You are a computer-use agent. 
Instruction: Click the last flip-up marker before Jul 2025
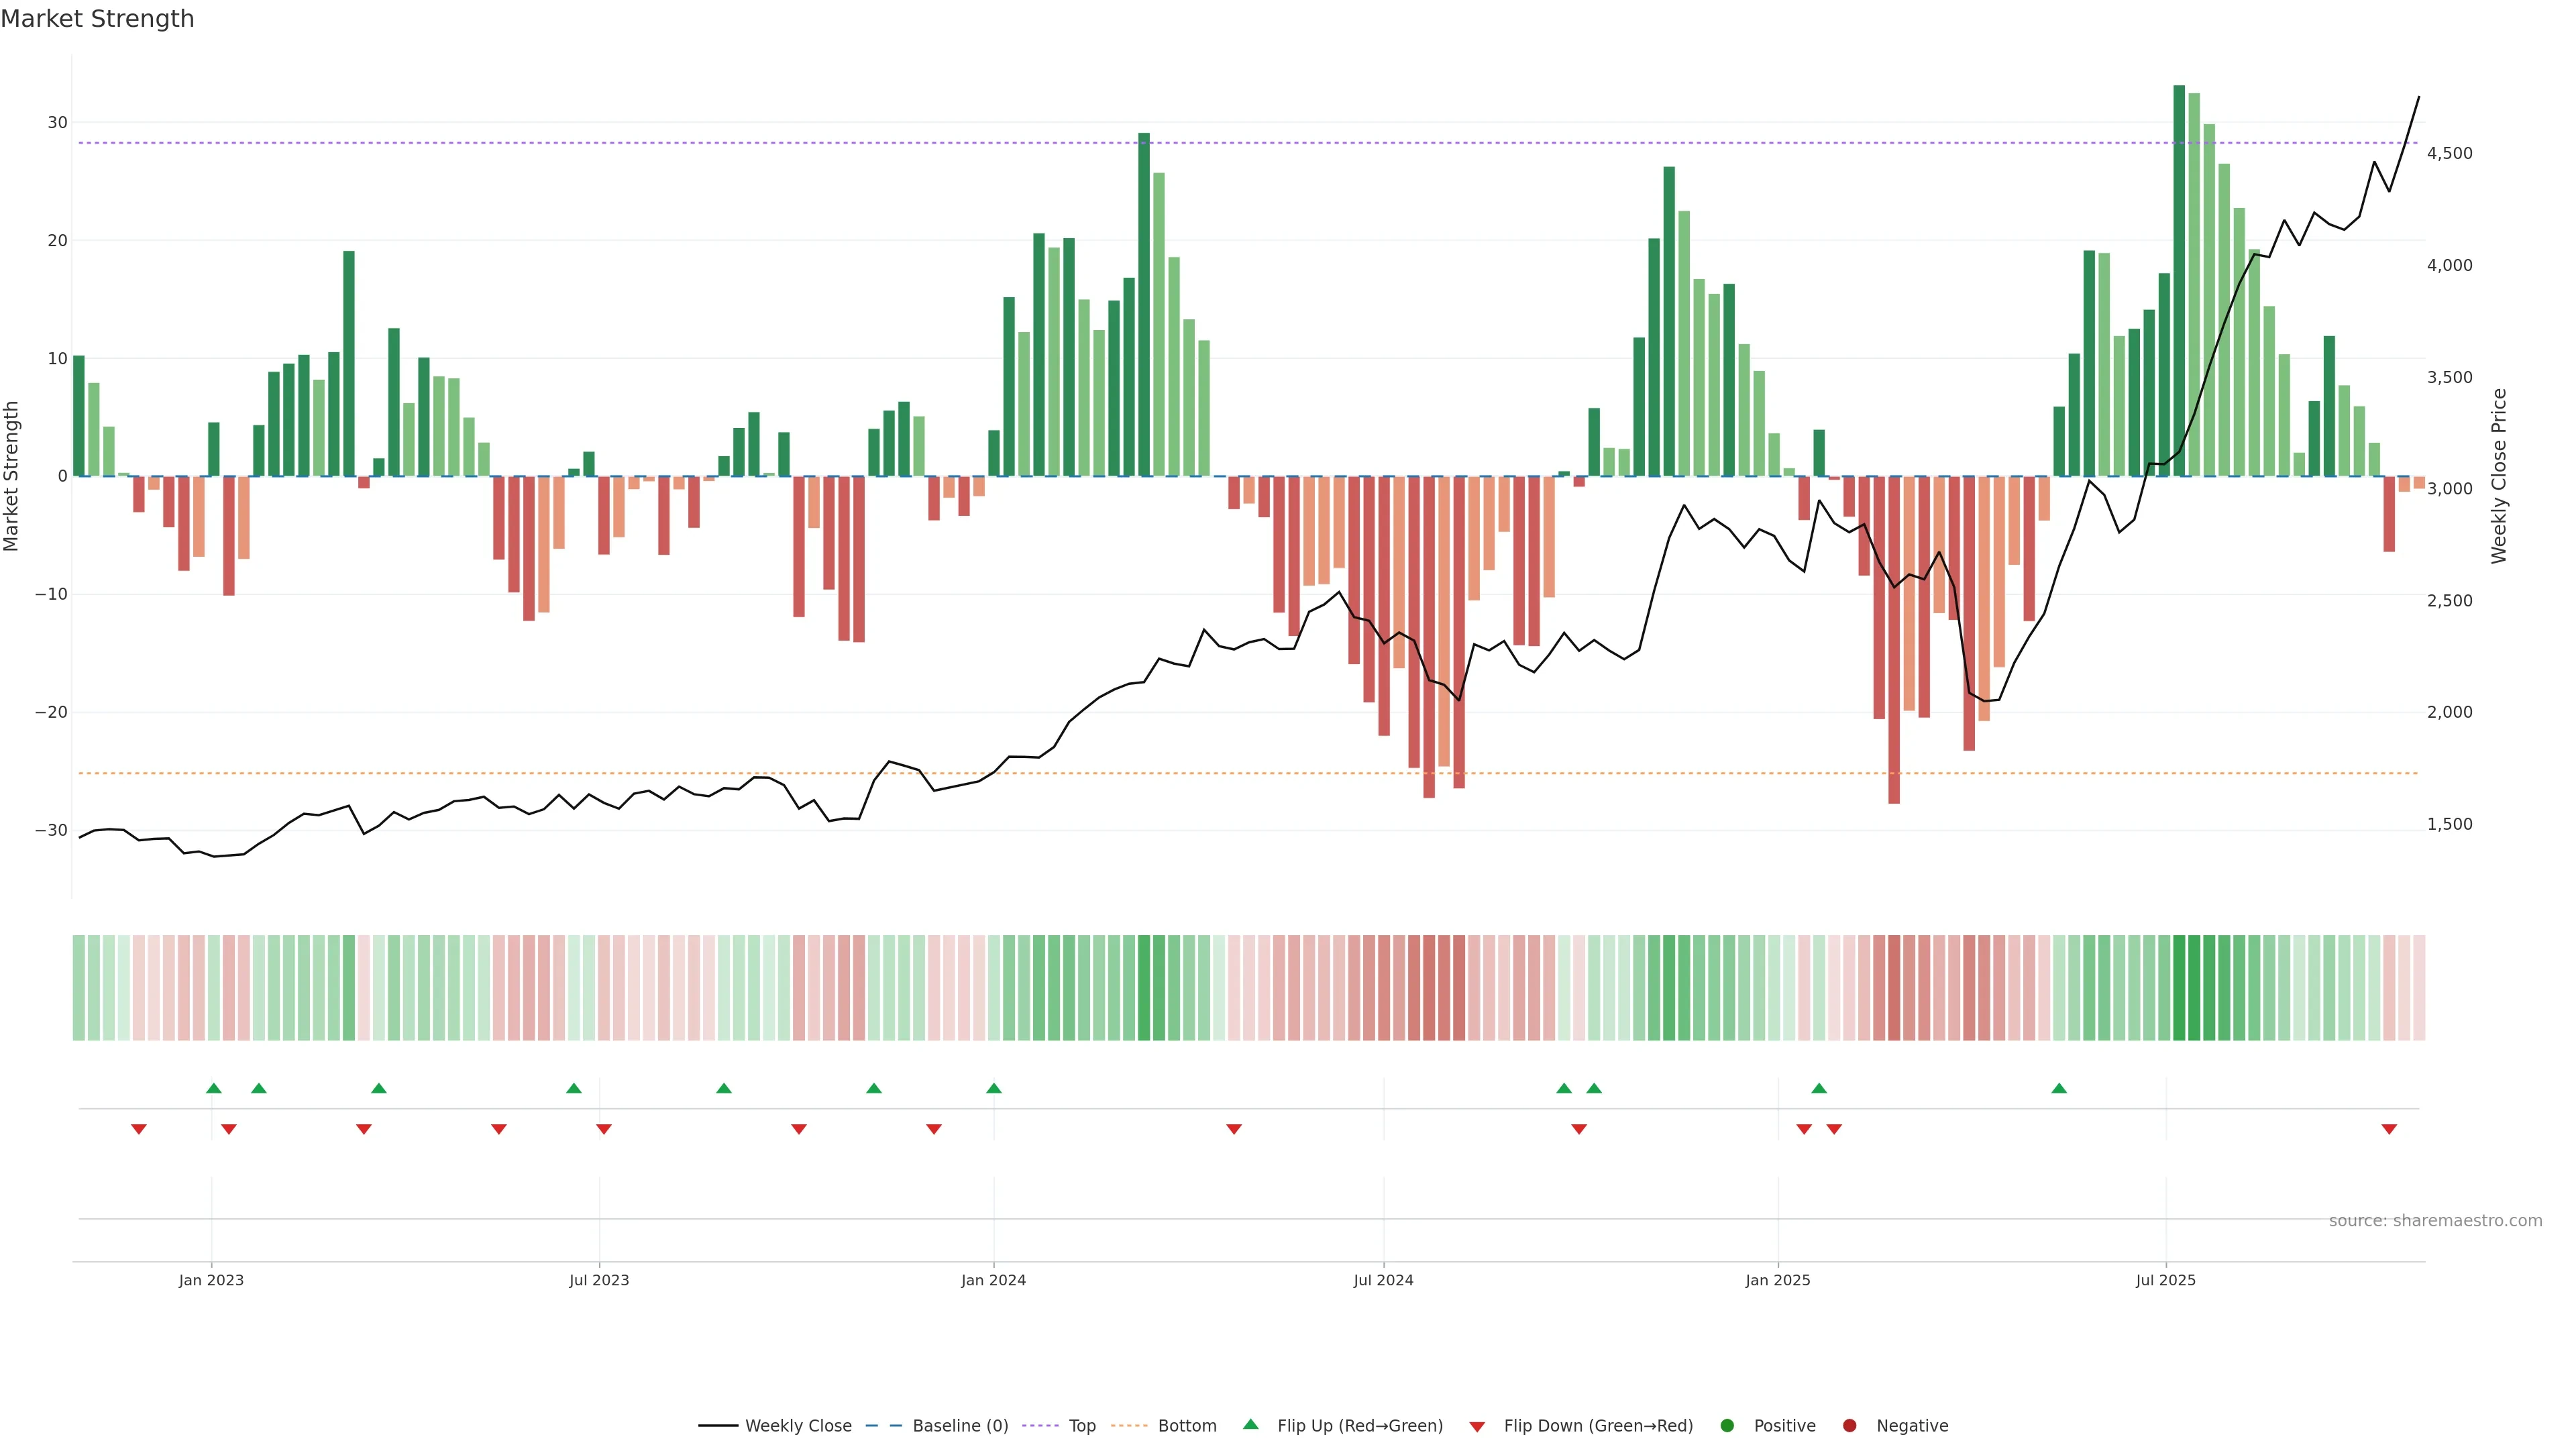point(2059,1088)
